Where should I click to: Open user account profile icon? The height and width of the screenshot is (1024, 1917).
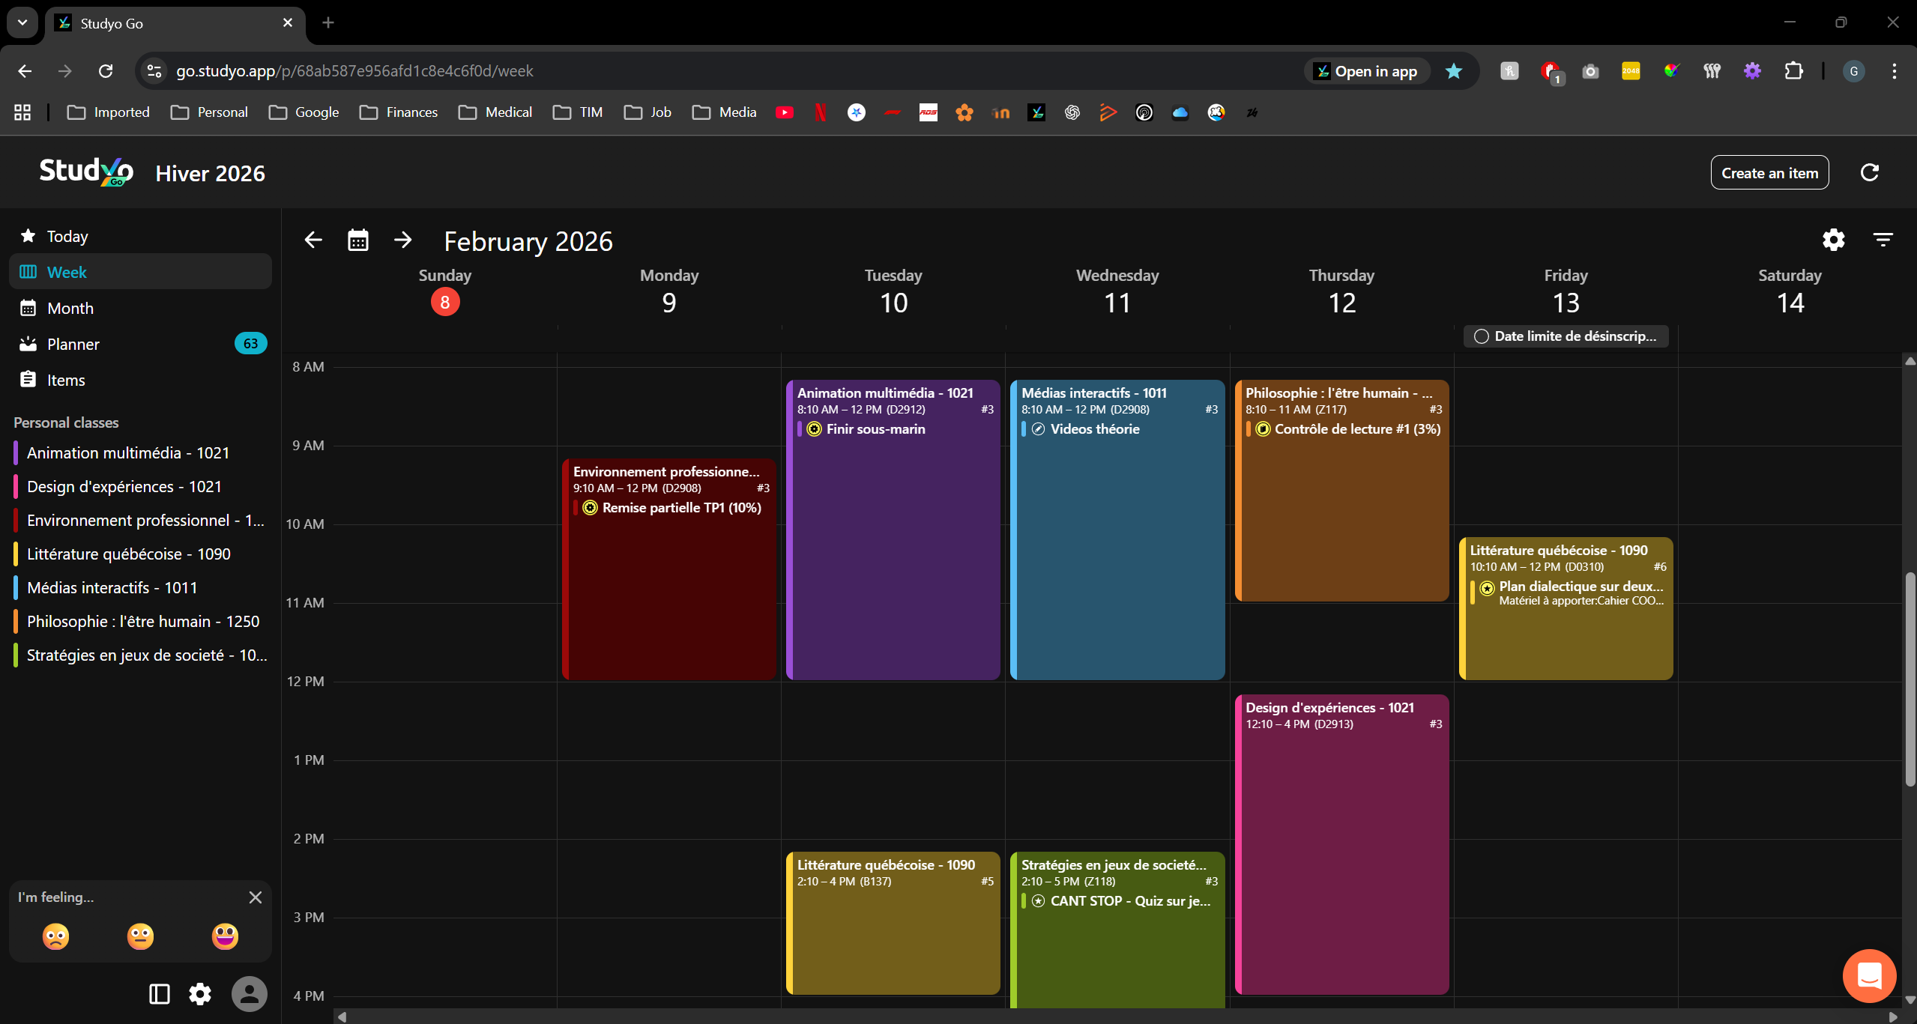(x=249, y=994)
